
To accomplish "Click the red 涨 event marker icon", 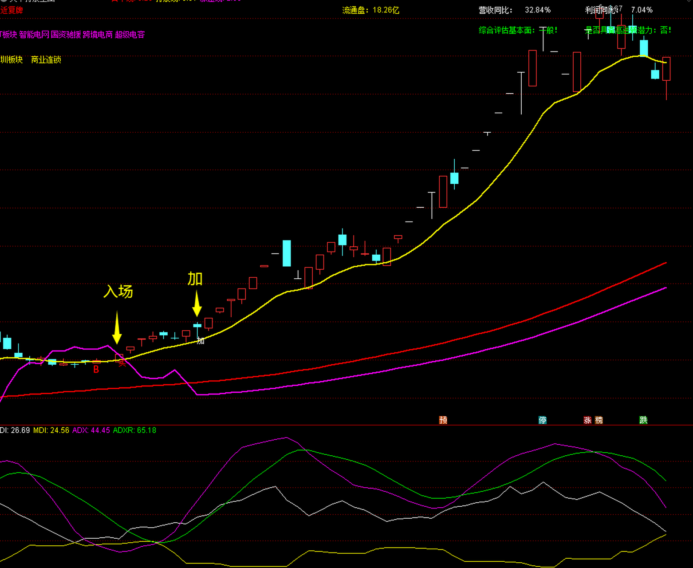I will click(587, 420).
